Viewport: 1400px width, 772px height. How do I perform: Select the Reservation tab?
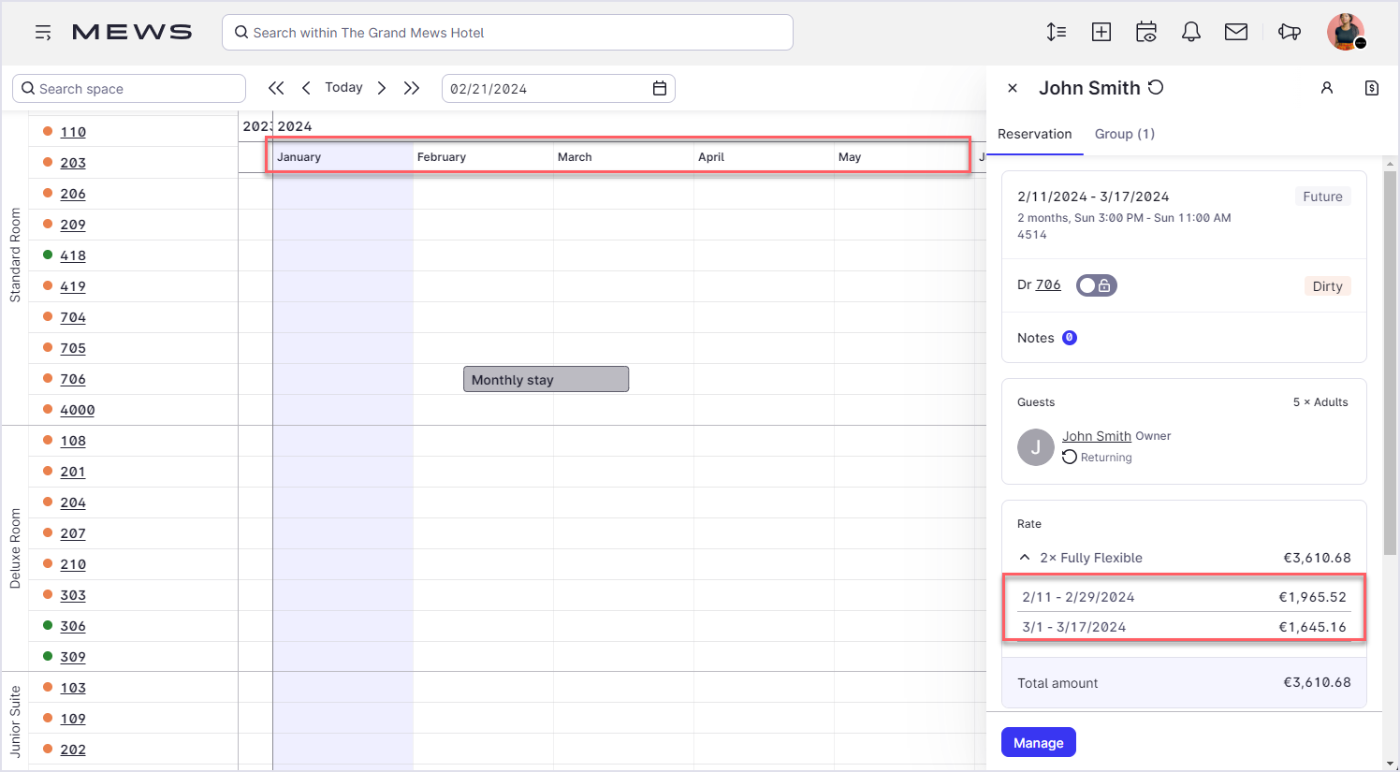(x=1035, y=134)
